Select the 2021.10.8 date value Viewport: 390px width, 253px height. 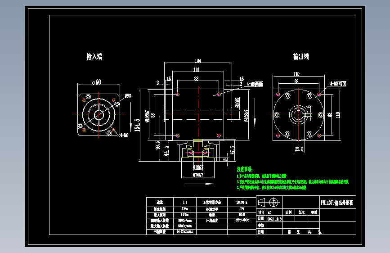(x=274, y=219)
